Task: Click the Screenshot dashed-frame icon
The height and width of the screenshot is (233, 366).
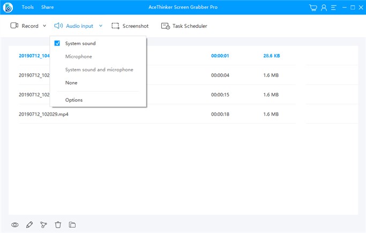Action: click(x=115, y=26)
